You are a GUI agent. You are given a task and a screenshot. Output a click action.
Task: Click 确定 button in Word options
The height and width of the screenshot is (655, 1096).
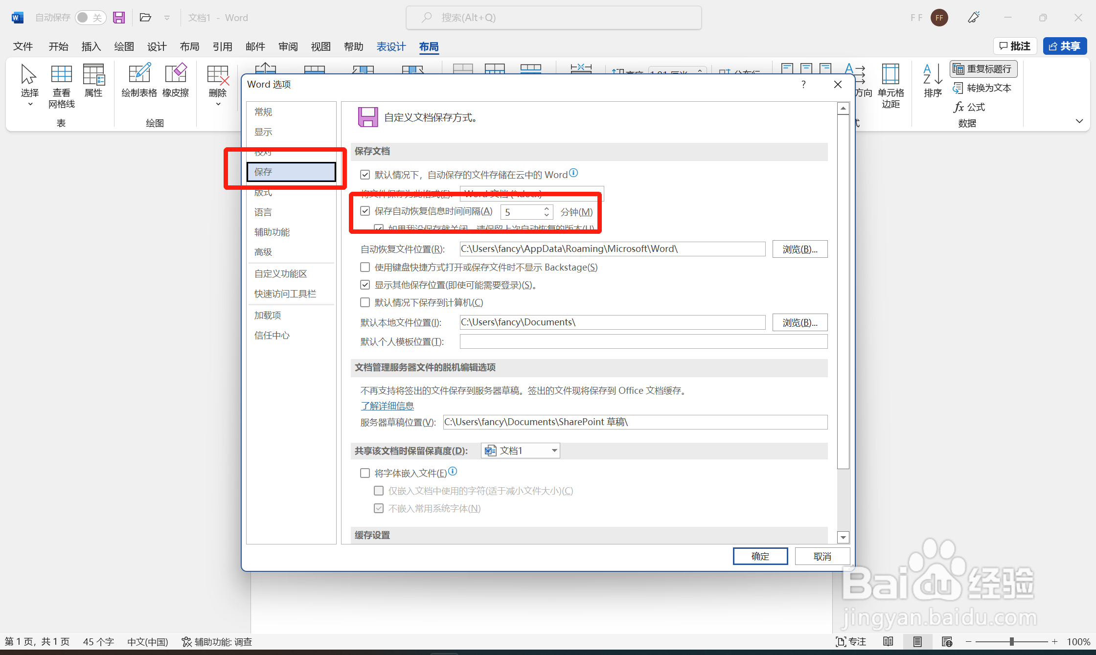click(x=760, y=556)
